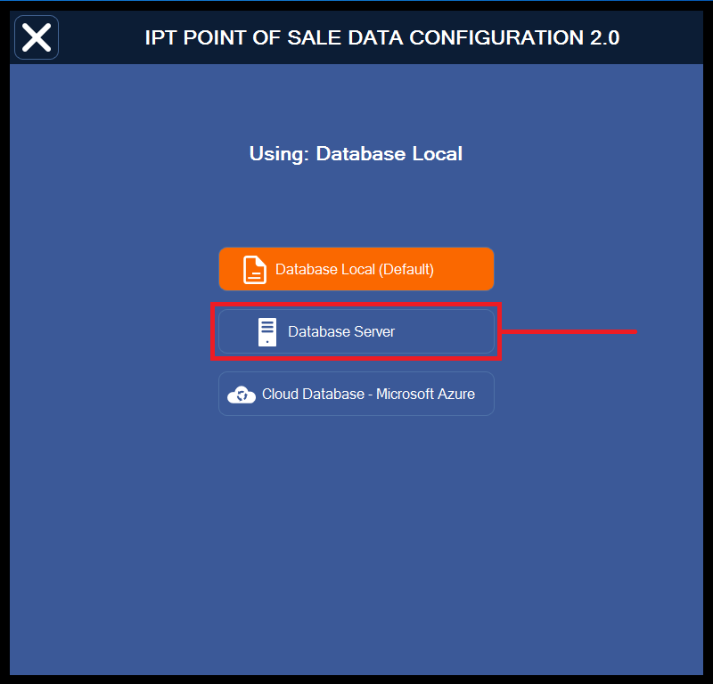713x684 pixels.
Task: Select the orange Database Local (Default) button
Action: click(356, 269)
